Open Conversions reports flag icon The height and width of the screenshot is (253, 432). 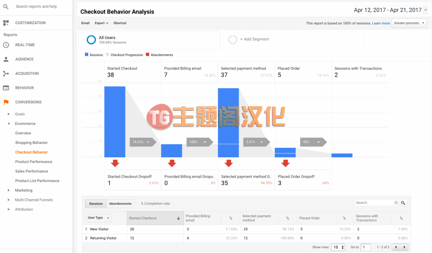pos(6,102)
